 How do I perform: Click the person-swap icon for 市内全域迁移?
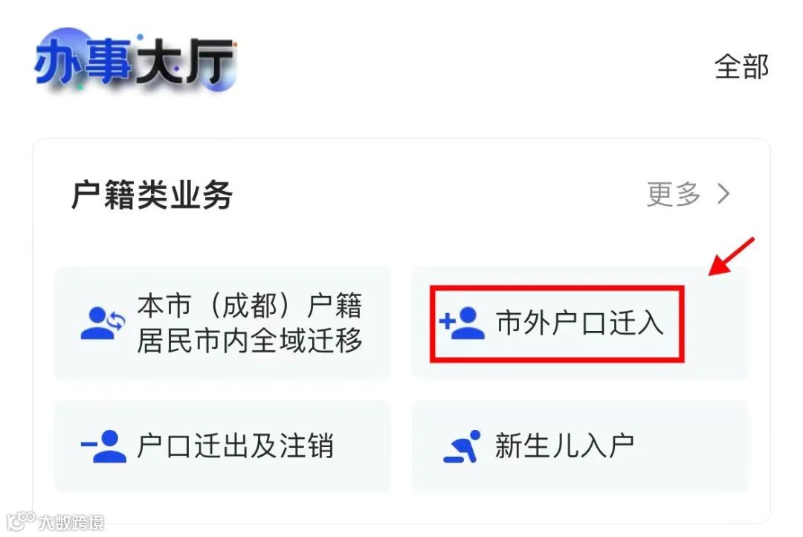pos(103,323)
